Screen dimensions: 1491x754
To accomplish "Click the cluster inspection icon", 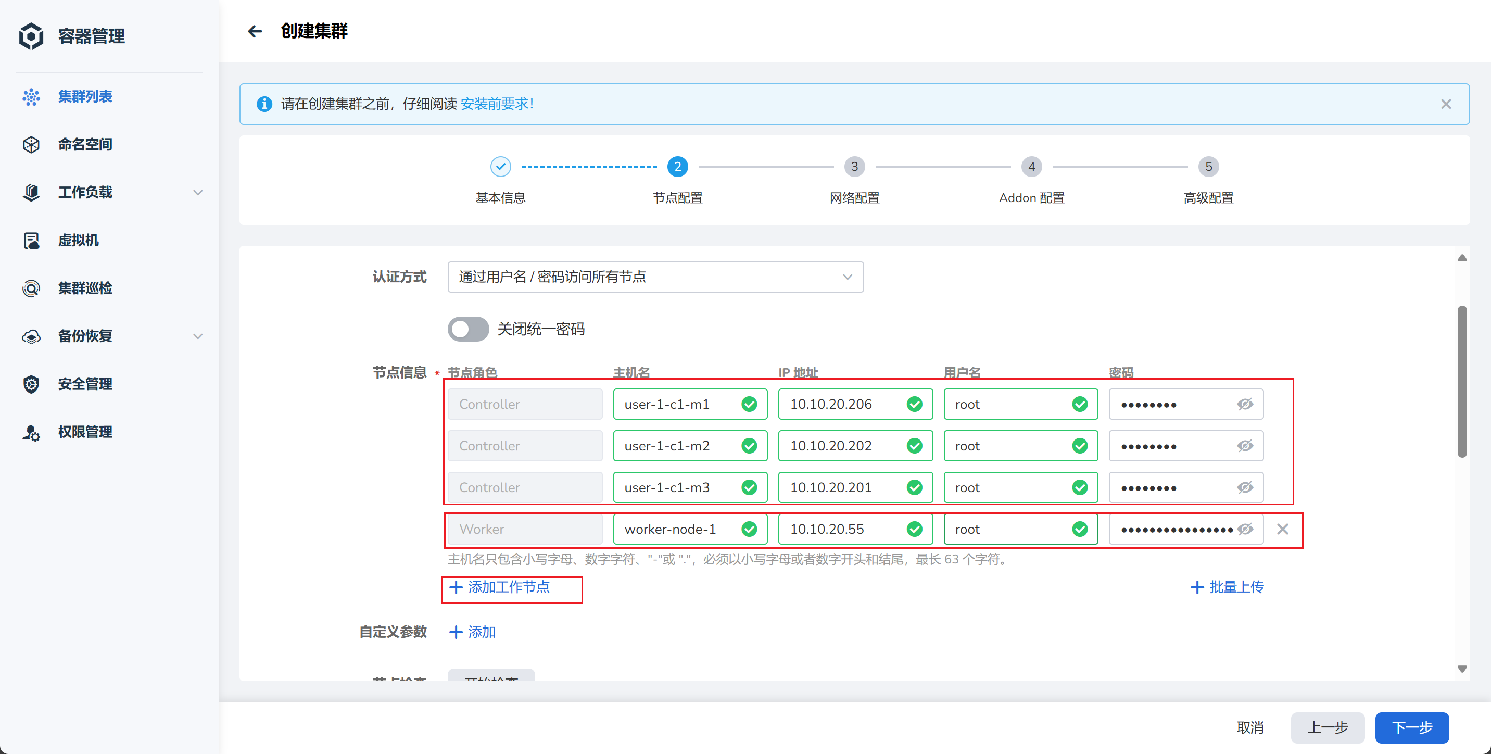I will click(31, 288).
